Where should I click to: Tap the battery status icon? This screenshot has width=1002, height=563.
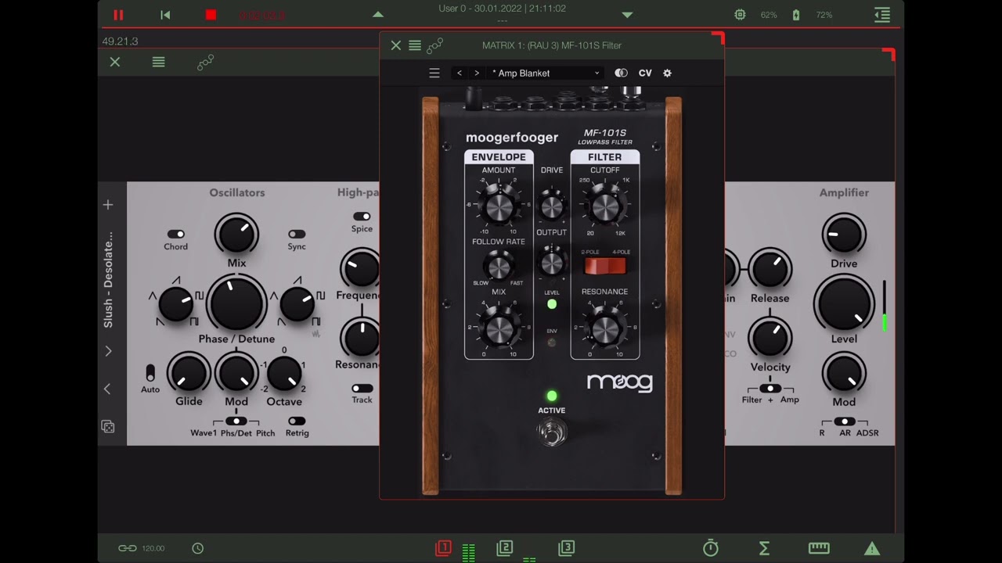[x=796, y=15]
